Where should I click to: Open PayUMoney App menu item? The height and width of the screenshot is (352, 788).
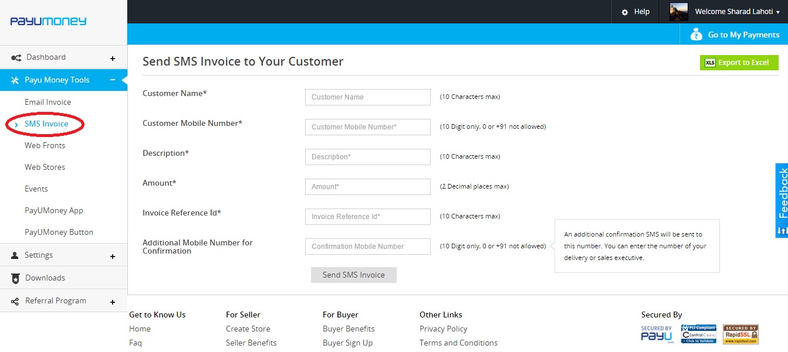[x=54, y=210]
